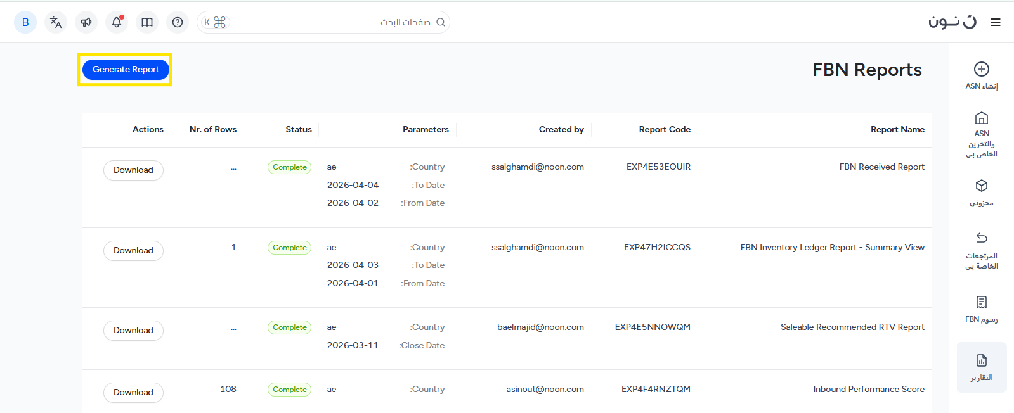Click the noon logo

(952, 22)
